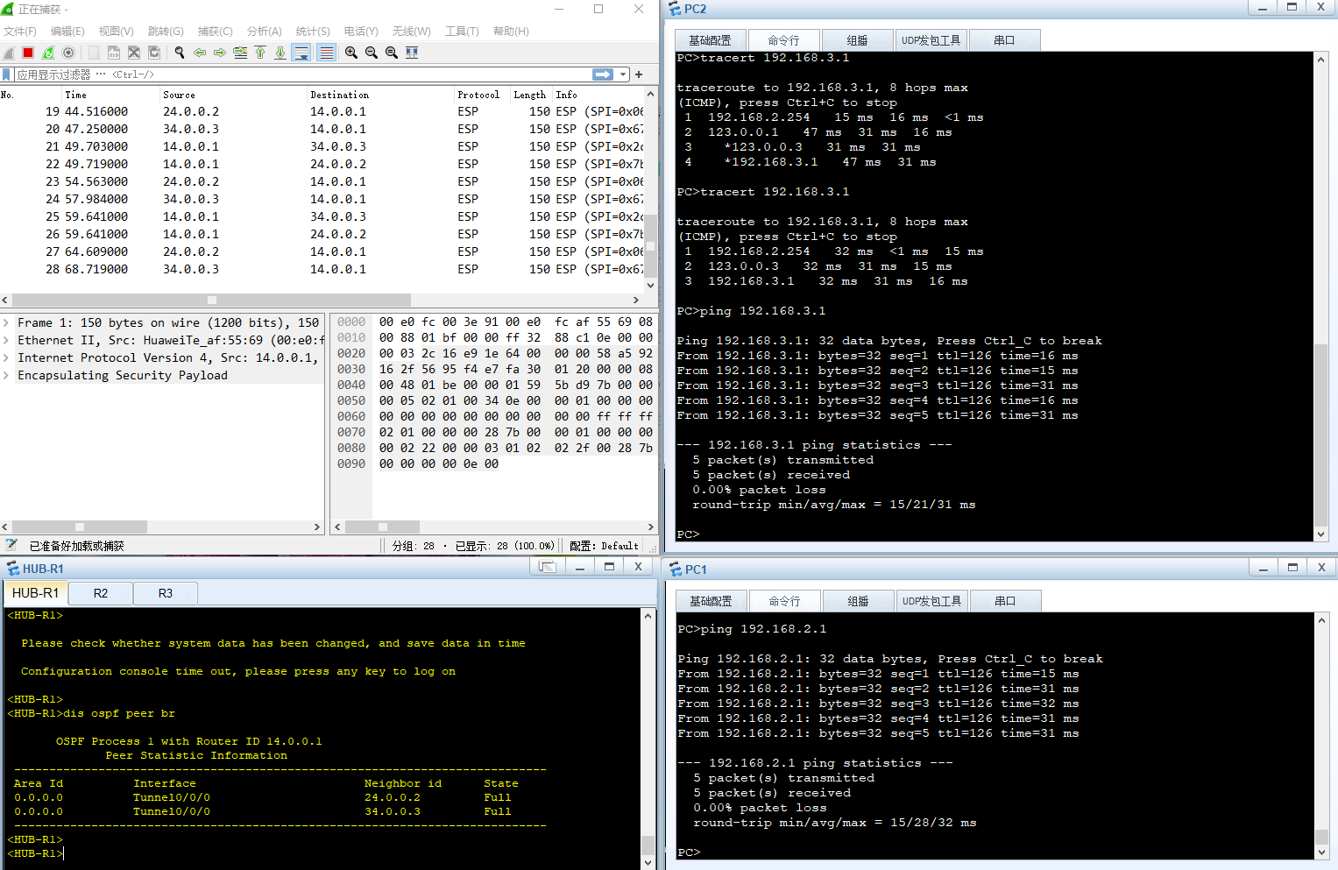
Task: Open UDP发包工具 tab in PC2 window
Action: (x=931, y=40)
